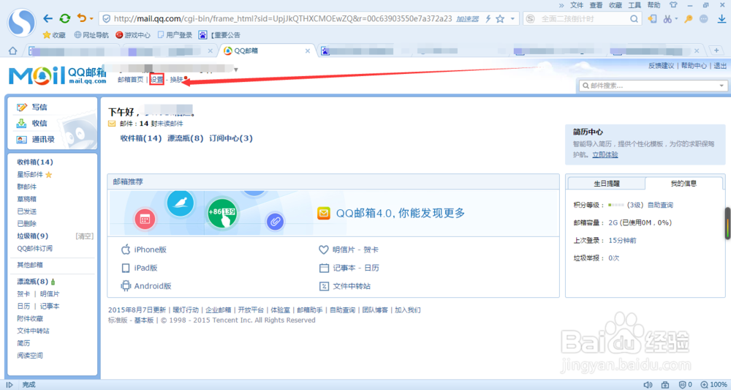Open 垃圾箱(9) folder
The height and width of the screenshot is (390, 731).
[33, 236]
